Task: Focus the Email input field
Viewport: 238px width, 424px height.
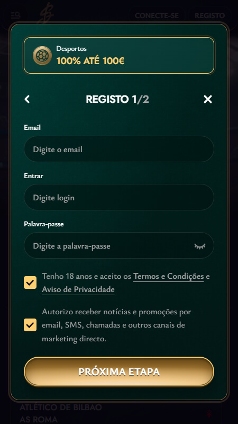Action: click(x=119, y=149)
